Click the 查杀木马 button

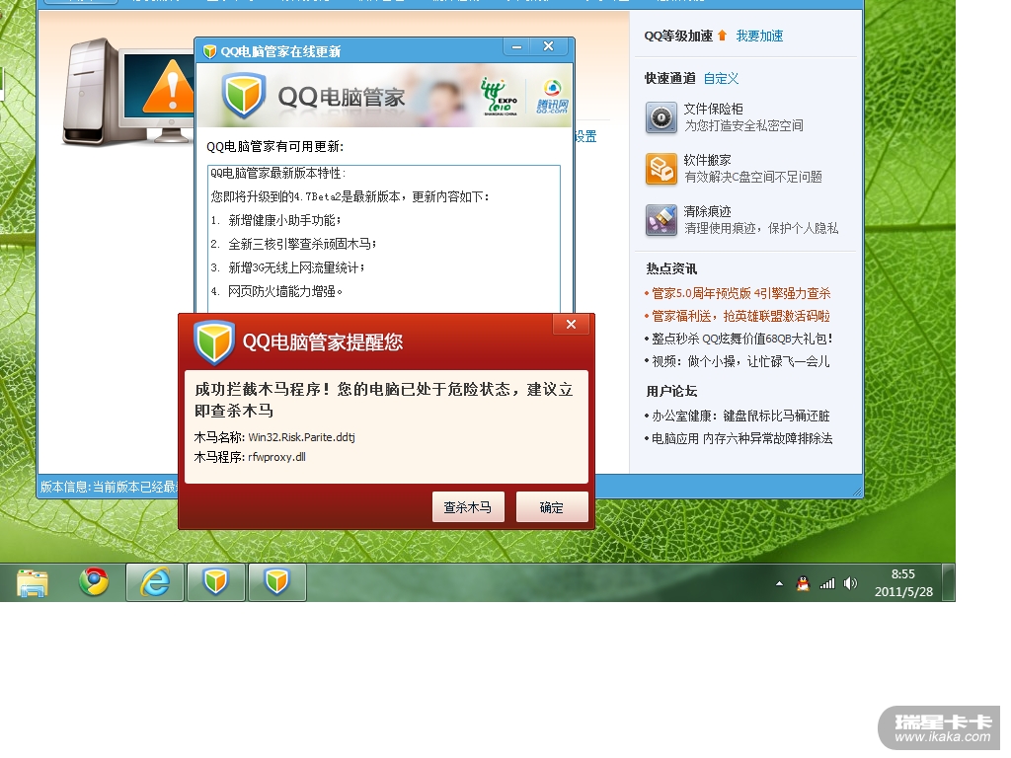[468, 507]
